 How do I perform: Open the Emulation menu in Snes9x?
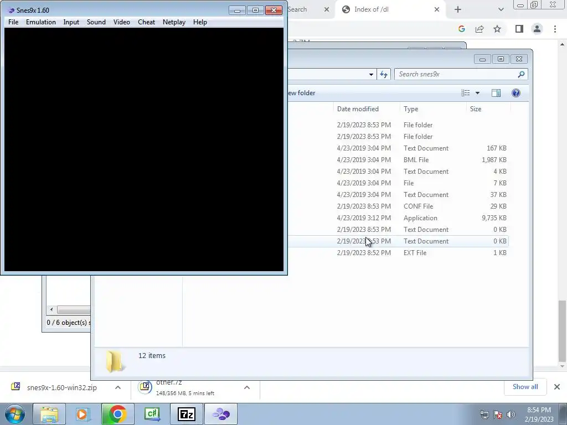(x=41, y=22)
